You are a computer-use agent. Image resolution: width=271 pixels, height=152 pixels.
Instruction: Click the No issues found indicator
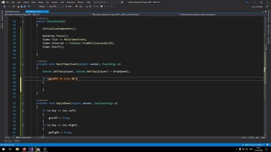[x=23, y=138]
